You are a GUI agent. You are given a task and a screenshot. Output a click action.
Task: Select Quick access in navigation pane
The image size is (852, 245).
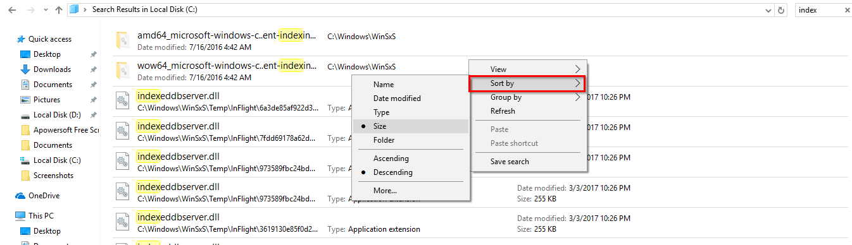[49, 39]
